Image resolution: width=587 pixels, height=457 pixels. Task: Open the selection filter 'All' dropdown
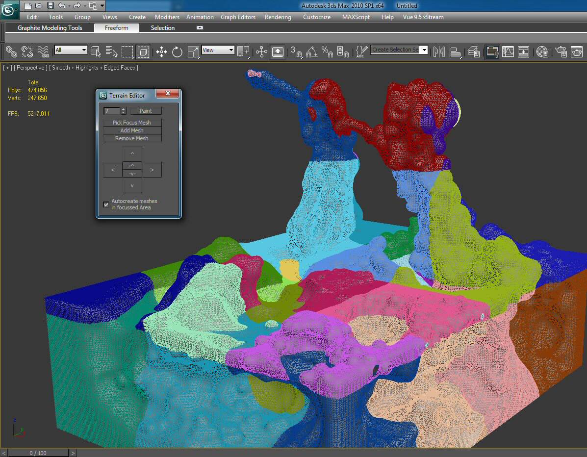tap(71, 50)
